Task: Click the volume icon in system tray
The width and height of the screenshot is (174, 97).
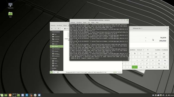Action: tap(169, 95)
